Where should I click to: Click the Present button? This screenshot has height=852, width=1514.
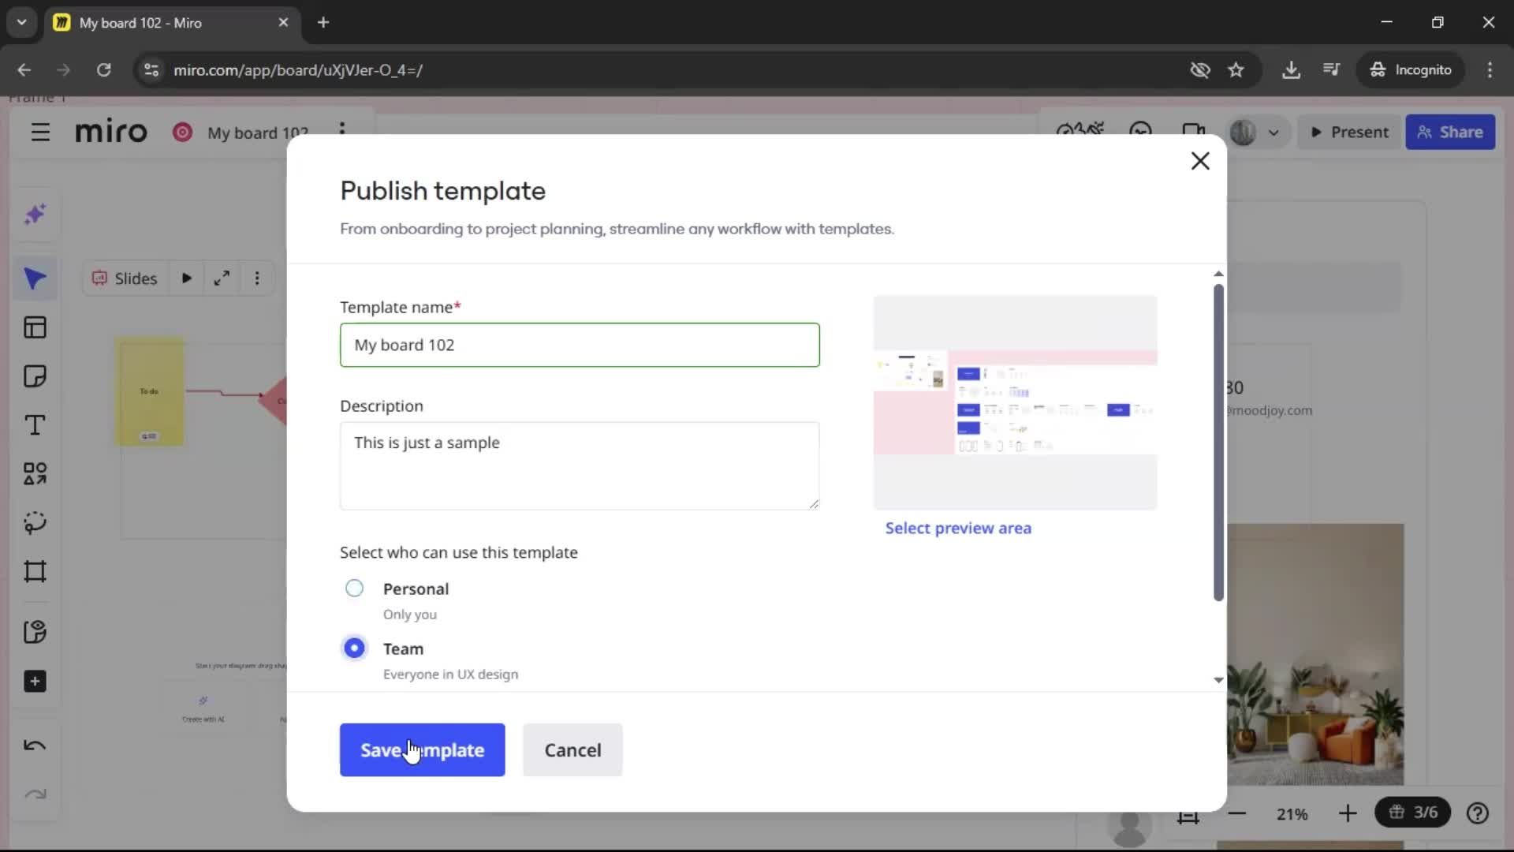point(1349,133)
